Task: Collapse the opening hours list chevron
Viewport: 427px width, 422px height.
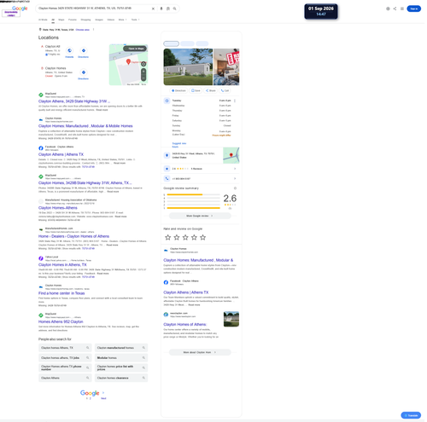Action: click(235, 101)
